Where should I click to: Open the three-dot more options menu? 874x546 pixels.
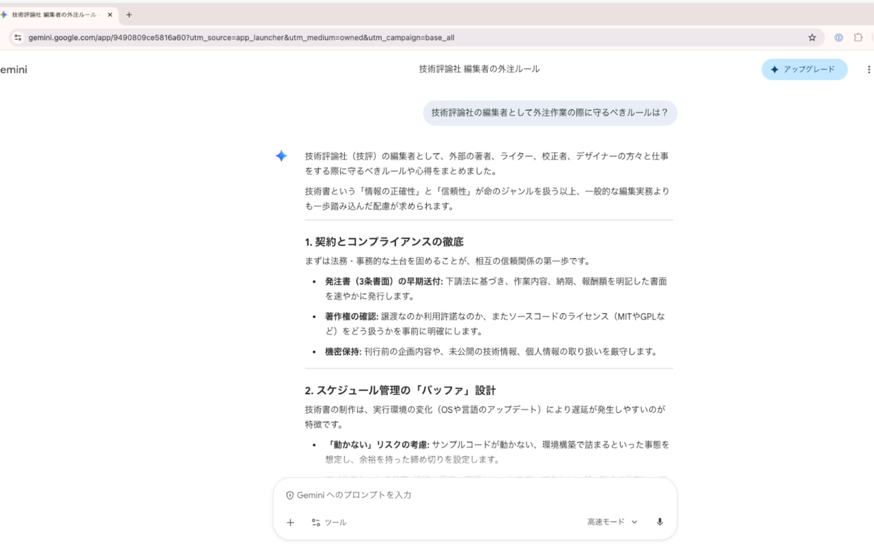pyautogui.click(x=869, y=70)
